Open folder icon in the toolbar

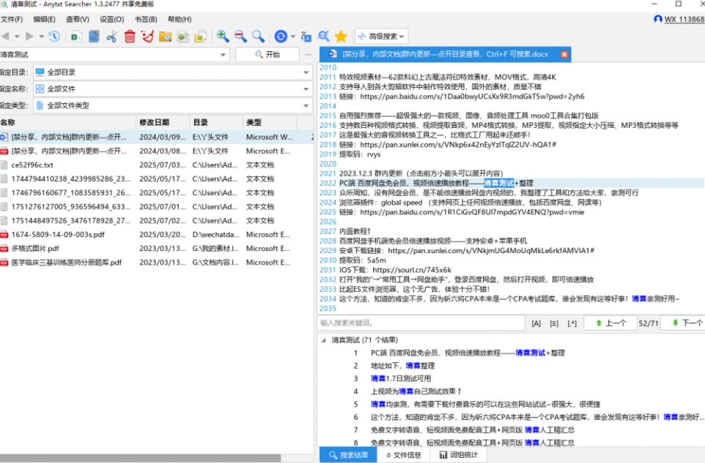(x=166, y=36)
